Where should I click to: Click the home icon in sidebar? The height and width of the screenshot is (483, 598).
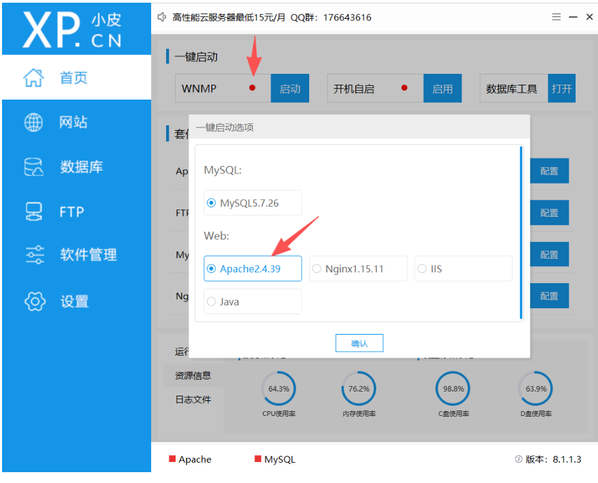[x=34, y=78]
